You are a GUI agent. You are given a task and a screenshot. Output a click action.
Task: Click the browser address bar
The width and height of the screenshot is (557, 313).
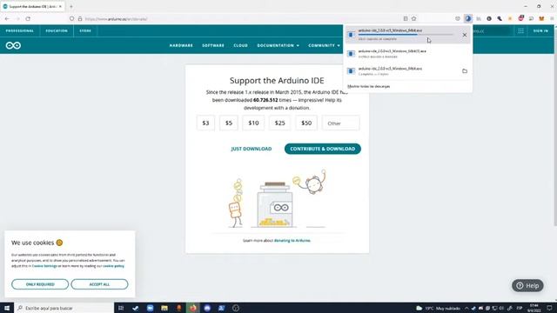click(242, 19)
